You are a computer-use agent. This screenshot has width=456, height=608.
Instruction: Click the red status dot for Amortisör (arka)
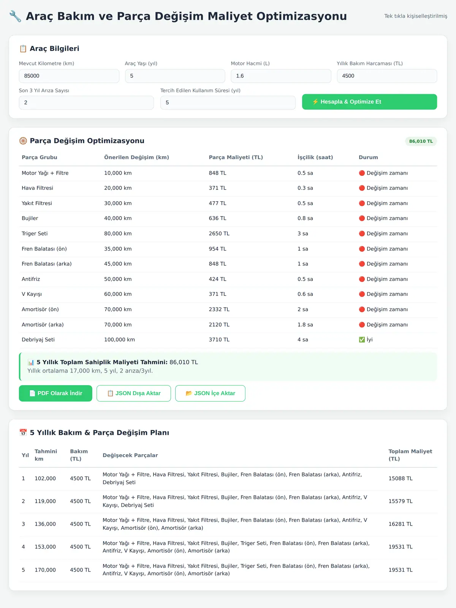click(362, 325)
